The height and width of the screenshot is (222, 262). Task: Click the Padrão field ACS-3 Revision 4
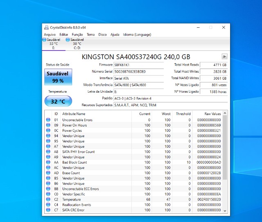tap(170, 98)
